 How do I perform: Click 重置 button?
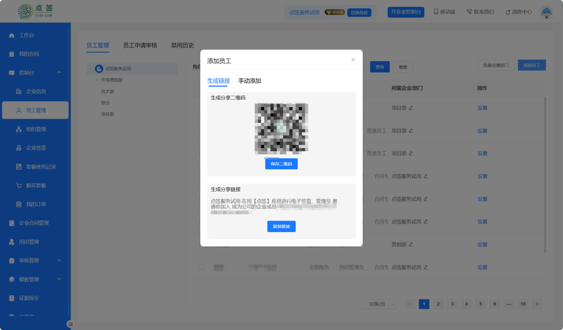403,67
